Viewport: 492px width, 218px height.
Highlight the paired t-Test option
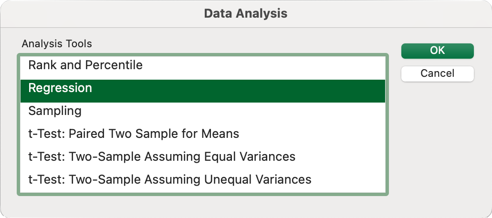tap(134, 134)
